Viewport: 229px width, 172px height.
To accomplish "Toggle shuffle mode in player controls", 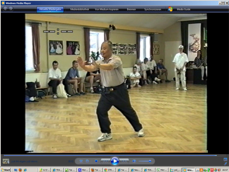I will (81, 161).
